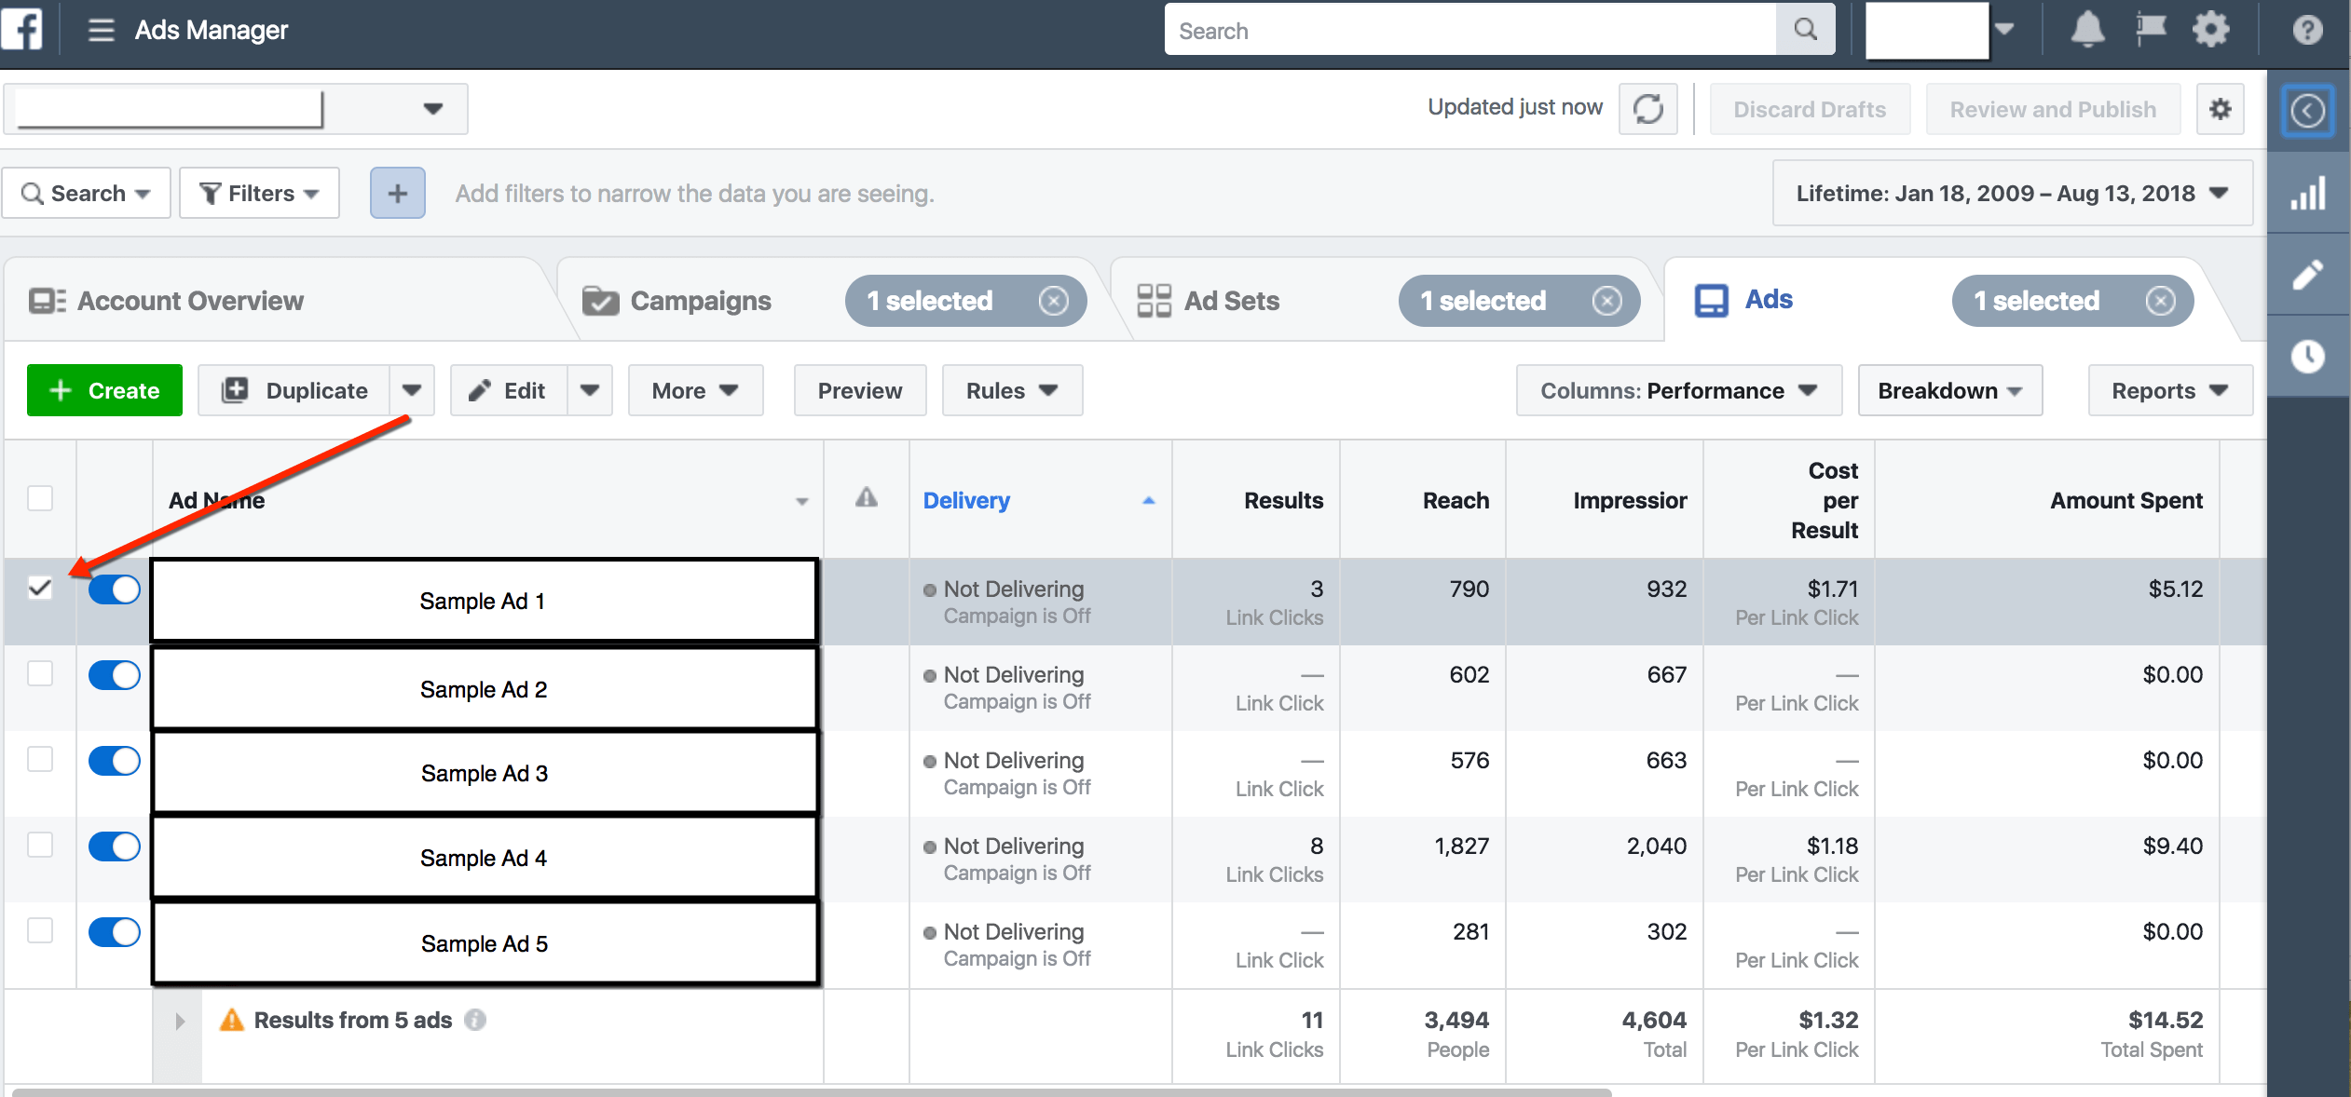Screen dimensions: 2351x1097
Task: Open the Account Overview tab
Action: click(189, 300)
